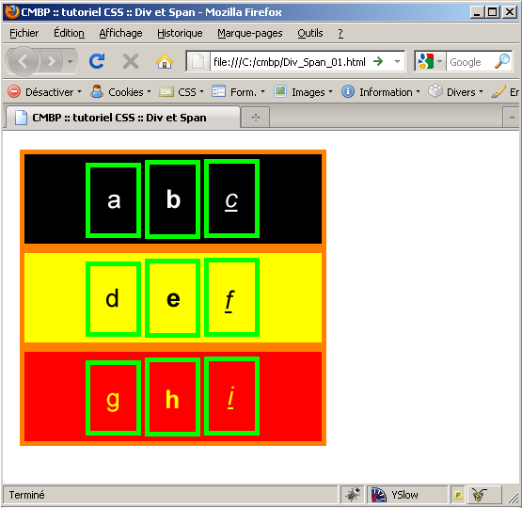Stop loading with the X icon

(131, 61)
